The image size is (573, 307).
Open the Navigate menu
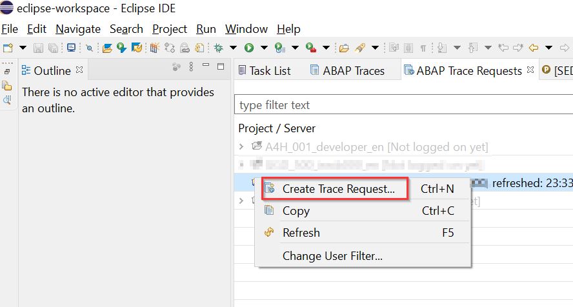78,29
